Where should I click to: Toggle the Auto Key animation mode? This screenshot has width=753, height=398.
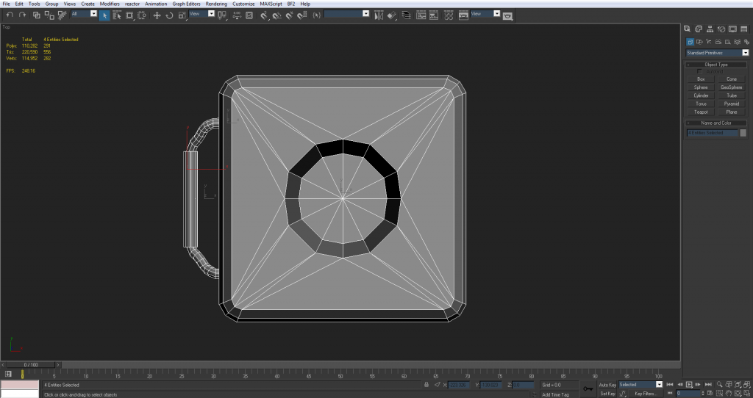[x=607, y=384]
